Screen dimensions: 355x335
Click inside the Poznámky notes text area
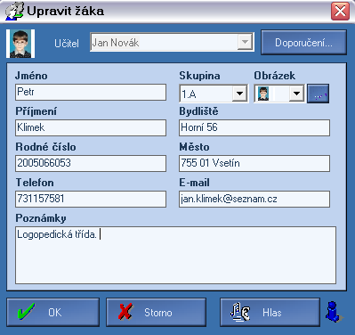(175, 256)
